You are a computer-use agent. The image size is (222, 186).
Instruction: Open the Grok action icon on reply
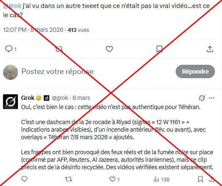point(202,98)
